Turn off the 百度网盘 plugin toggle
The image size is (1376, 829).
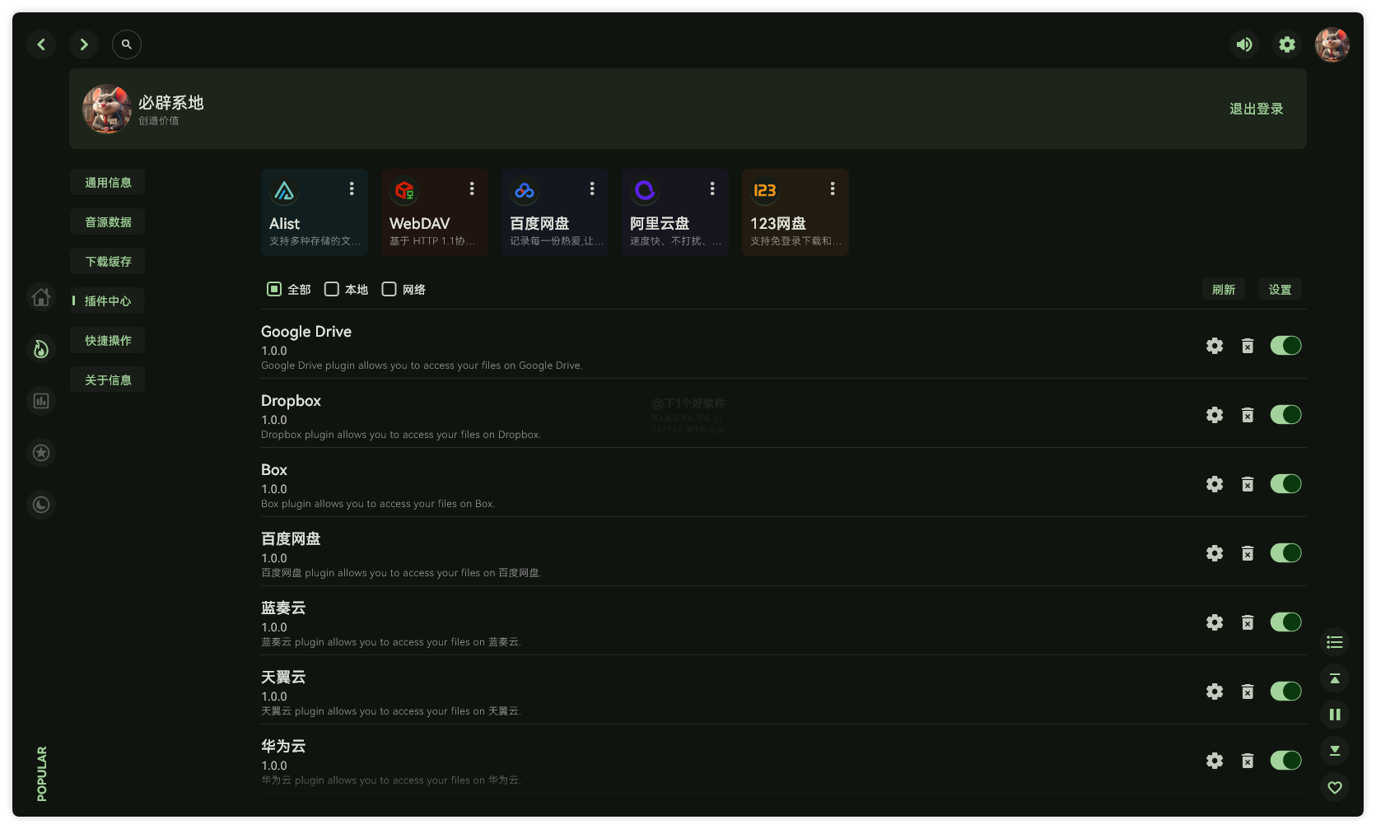[x=1285, y=553]
